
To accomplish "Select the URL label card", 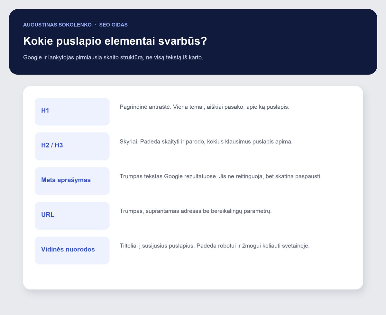I will tap(72, 216).
